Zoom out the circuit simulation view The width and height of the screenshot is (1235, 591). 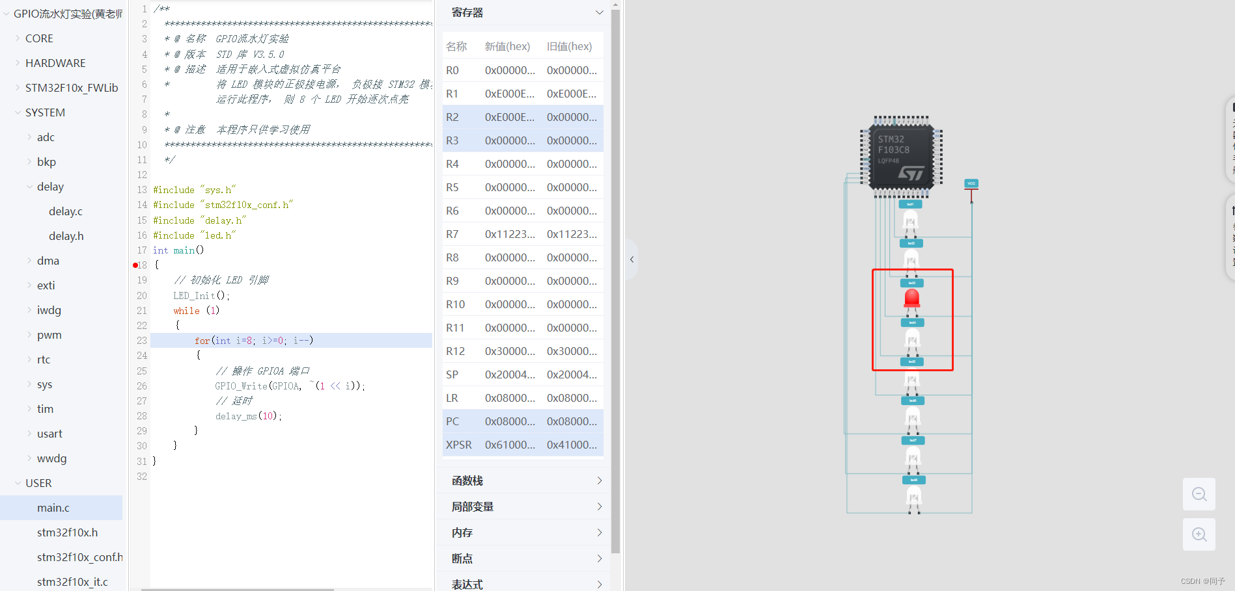click(x=1199, y=494)
